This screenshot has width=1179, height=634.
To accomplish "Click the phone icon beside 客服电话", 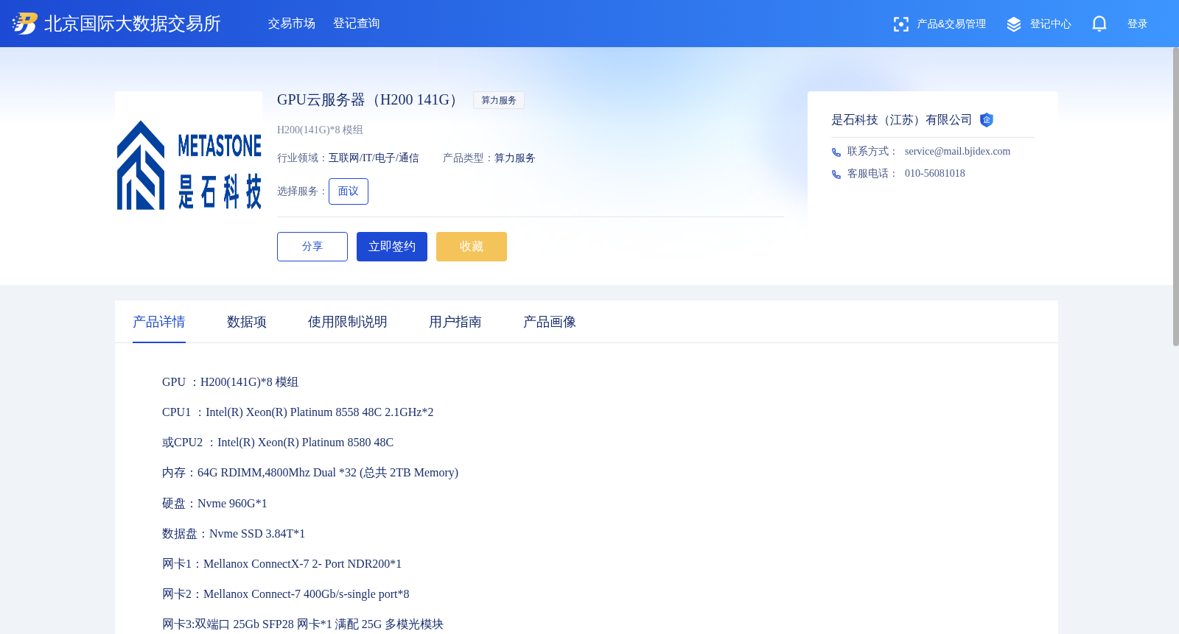I will point(836,175).
